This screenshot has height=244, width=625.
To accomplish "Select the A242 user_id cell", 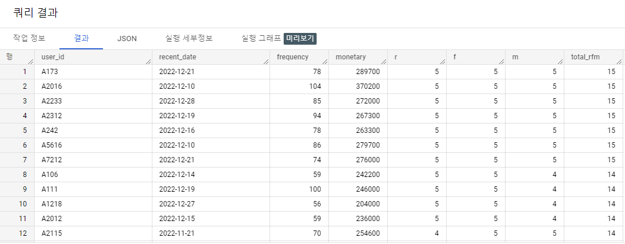I will [x=93, y=131].
